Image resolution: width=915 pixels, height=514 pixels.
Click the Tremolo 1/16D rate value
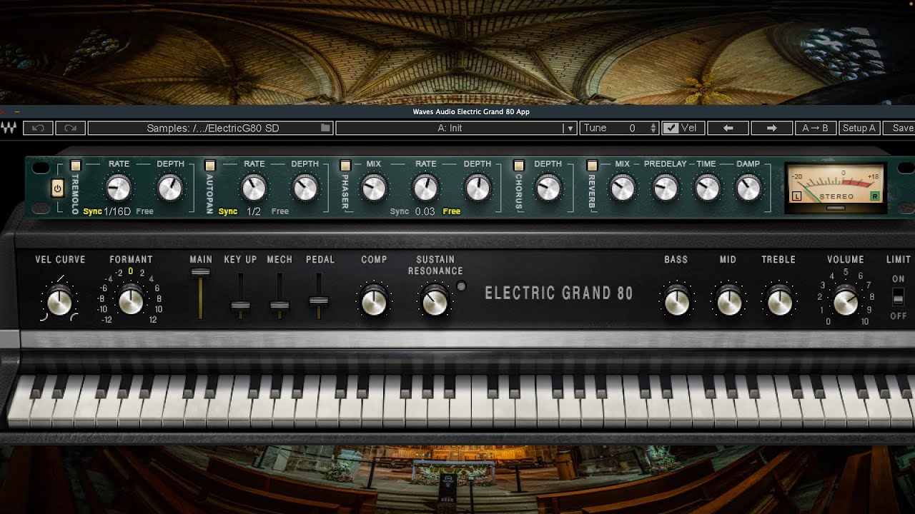click(117, 211)
